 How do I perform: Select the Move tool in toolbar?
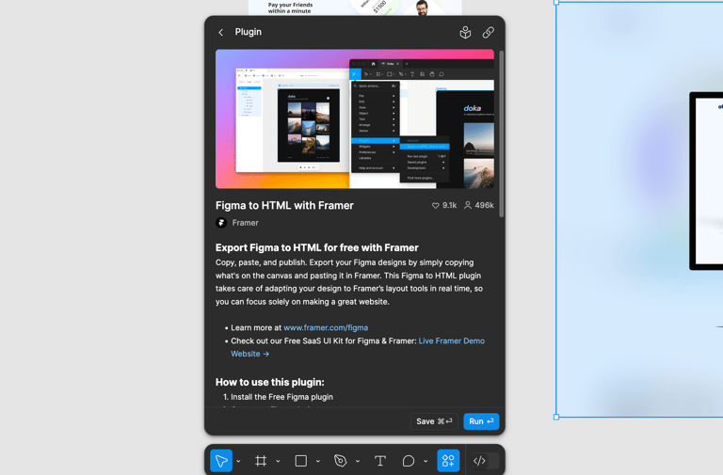pos(221,461)
